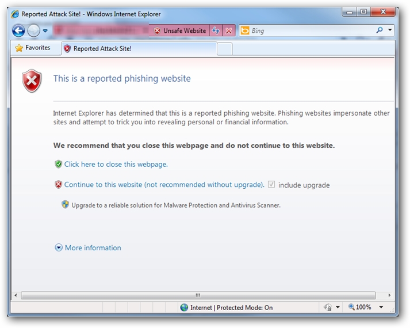Open the zoom level dropdown arrow
Image resolution: width=410 pixels, height=328 pixels.
click(x=381, y=307)
